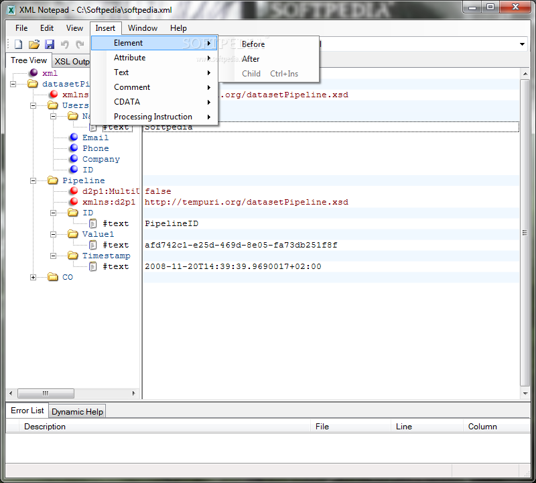Click the blue ID element icon under Users
The width and height of the screenshot is (536, 483).
click(x=74, y=169)
